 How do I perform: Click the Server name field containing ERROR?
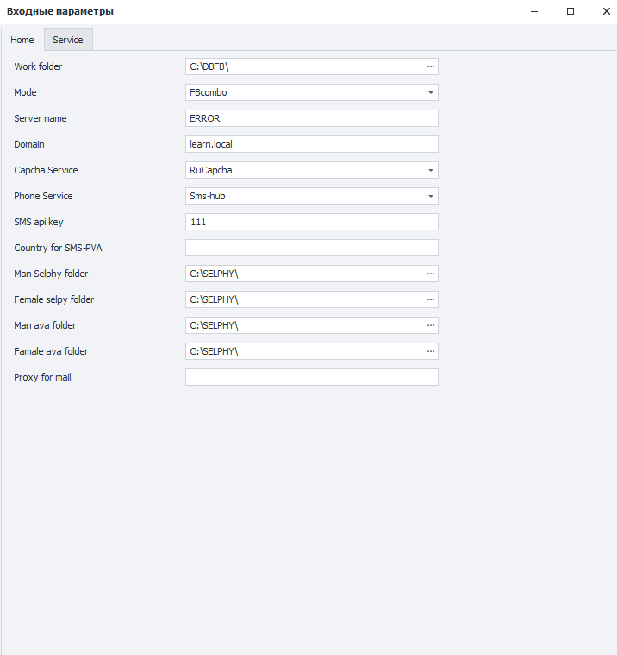(311, 118)
